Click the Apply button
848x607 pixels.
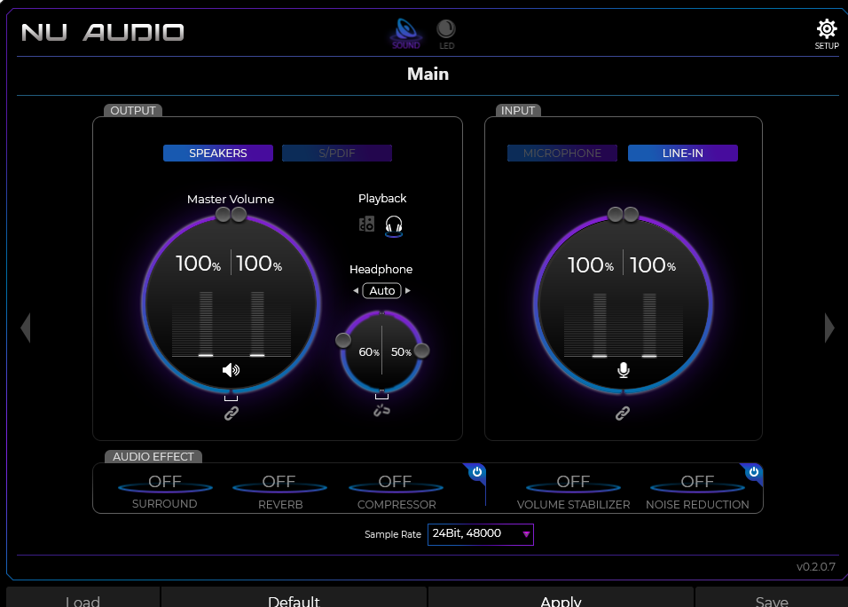pos(561,597)
